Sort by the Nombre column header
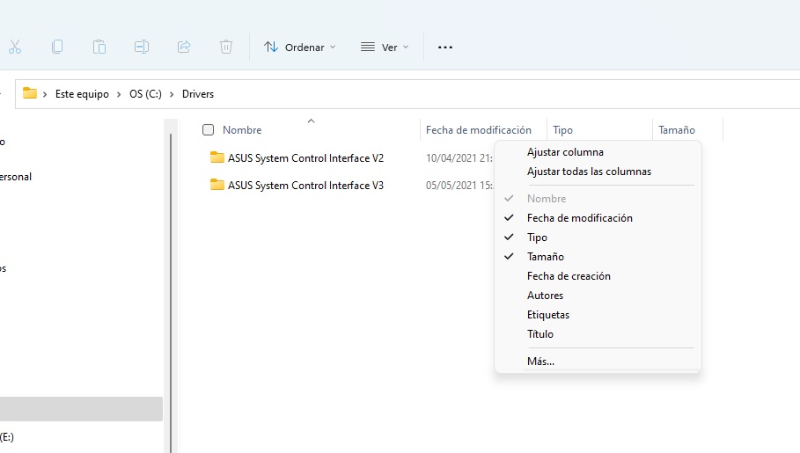 click(x=242, y=130)
